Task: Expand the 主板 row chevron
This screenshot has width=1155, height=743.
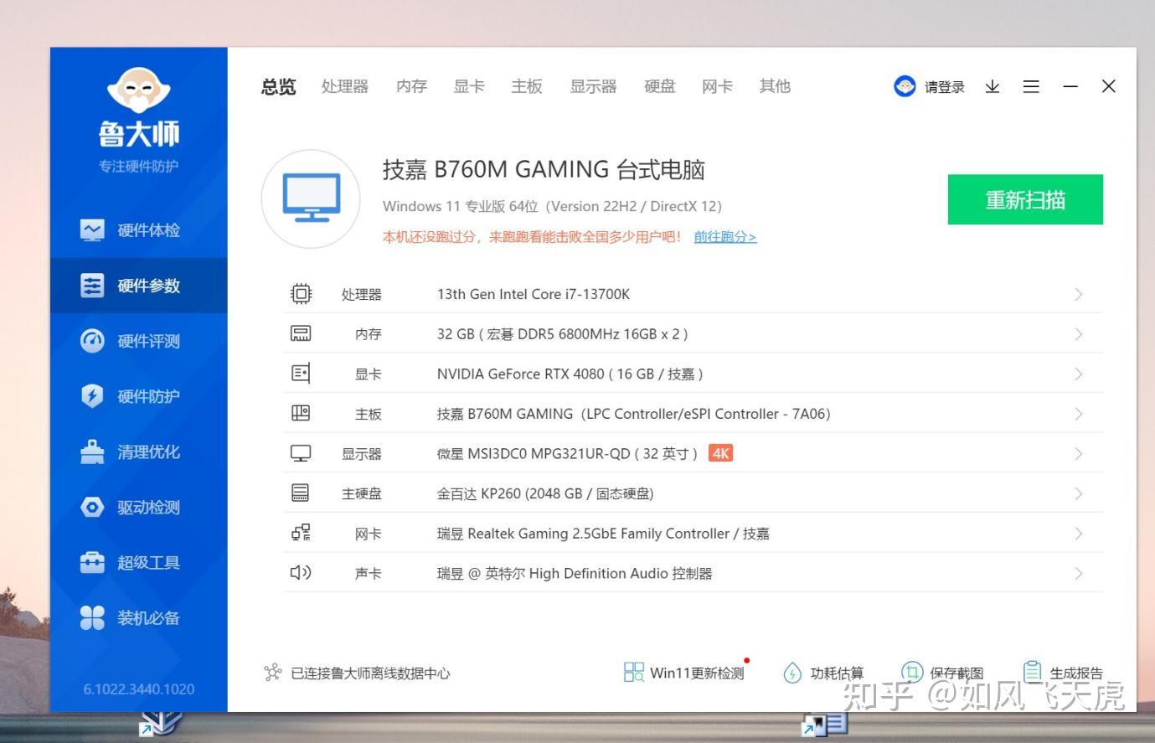Action: 1079,414
